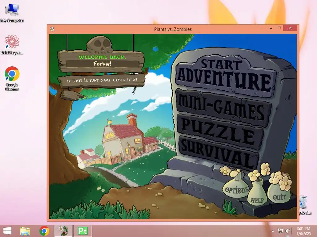Click the 'Forkie!' player name sign

(102, 64)
